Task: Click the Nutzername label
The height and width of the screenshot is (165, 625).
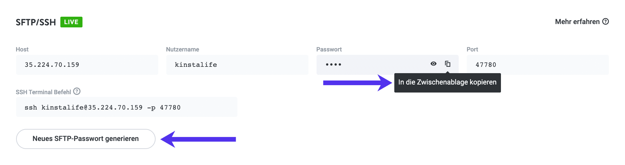Action: (x=182, y=49)
